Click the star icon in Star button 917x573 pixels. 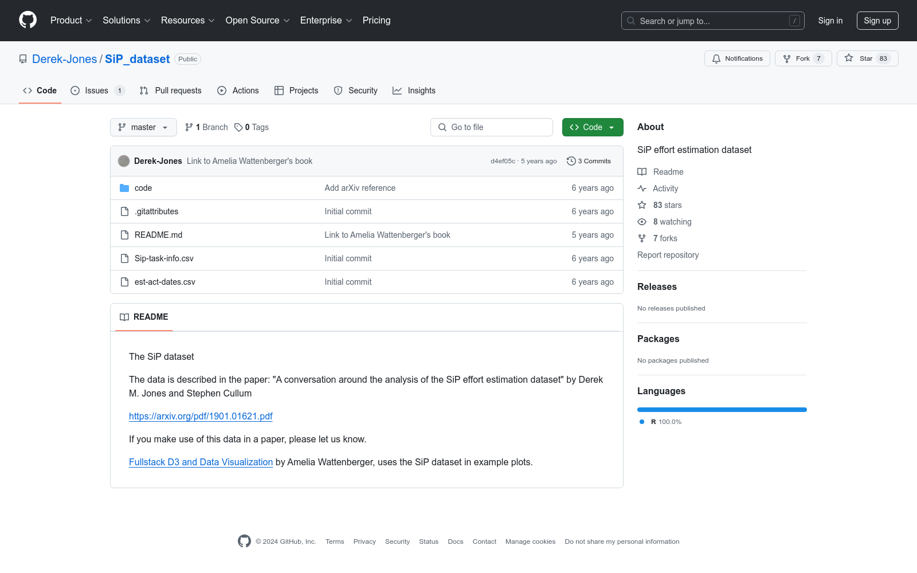[x=849, y=58]
